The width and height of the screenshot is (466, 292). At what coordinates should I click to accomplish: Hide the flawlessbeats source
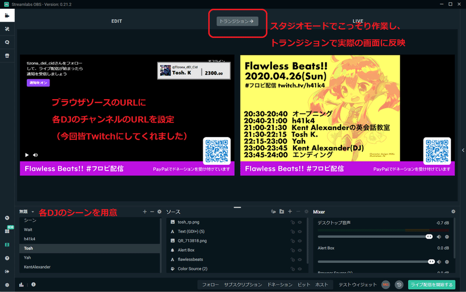click(x=300, y=259)
